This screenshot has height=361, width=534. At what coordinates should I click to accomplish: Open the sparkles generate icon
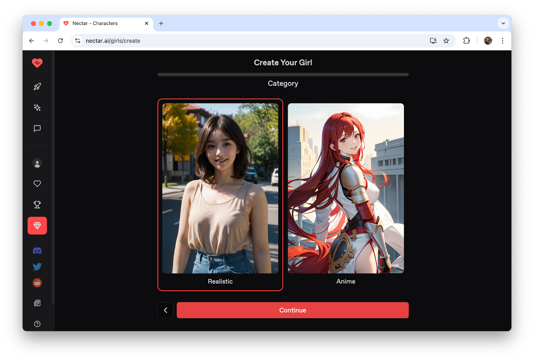[37, 108]
